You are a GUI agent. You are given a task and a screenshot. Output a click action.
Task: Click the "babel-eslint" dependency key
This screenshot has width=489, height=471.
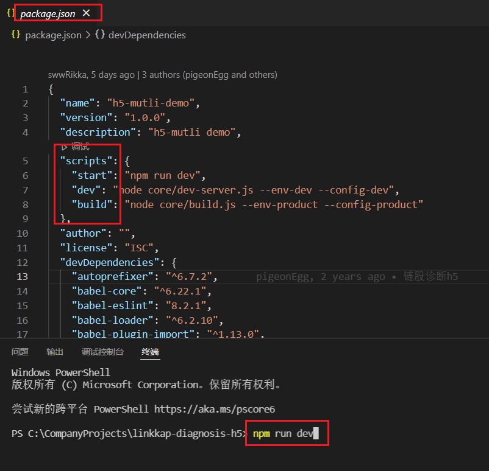click(113, 306)
